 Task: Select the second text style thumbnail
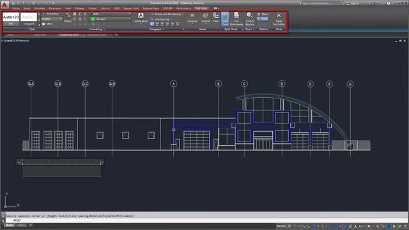point(28,19)
